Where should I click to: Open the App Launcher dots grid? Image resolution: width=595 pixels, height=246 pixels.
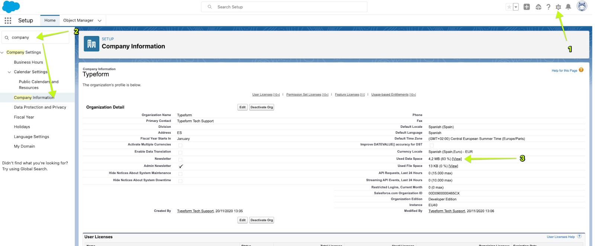[8, 20]
